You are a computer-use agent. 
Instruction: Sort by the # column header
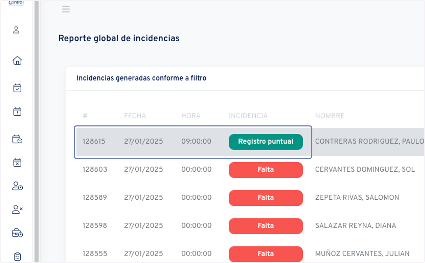[x=85, y=116]
